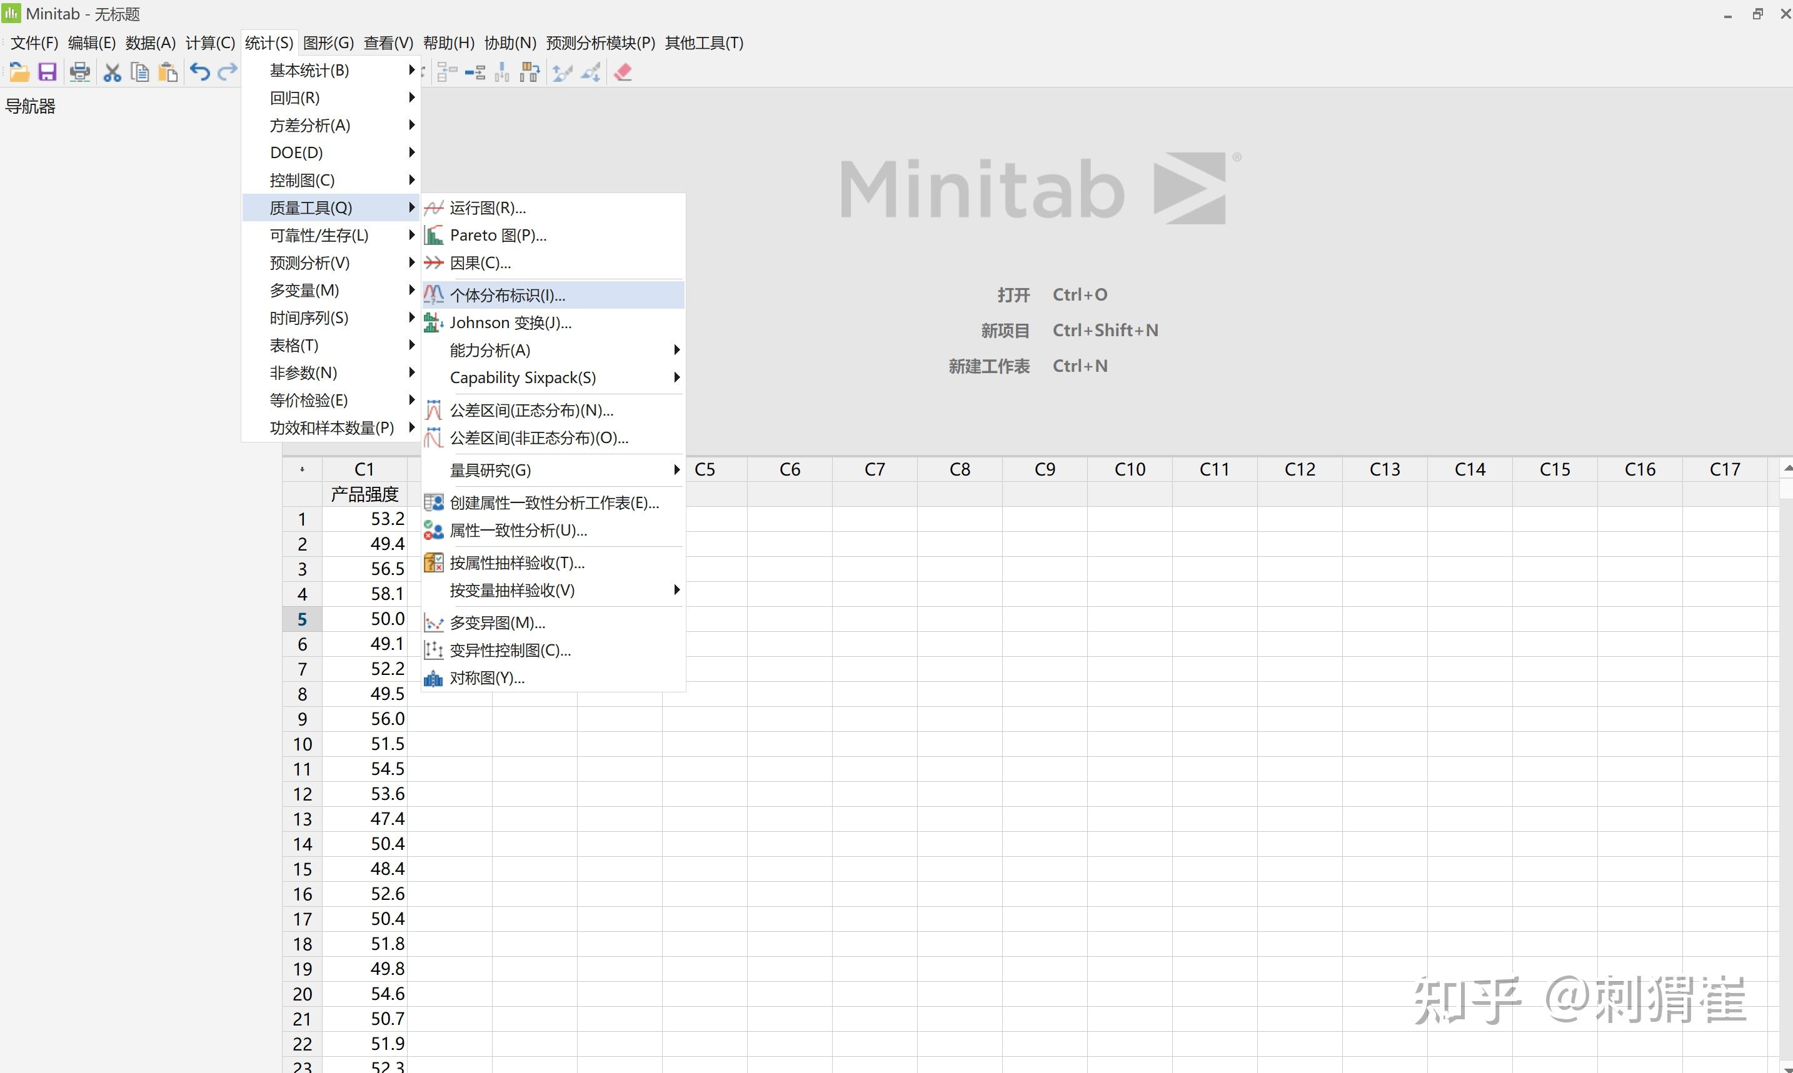Click 打开 Ctrl+O open link

pos(1052,295)
